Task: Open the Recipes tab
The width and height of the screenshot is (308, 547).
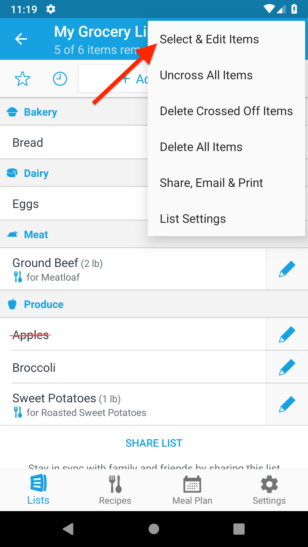Action: [x=115, y=489]
